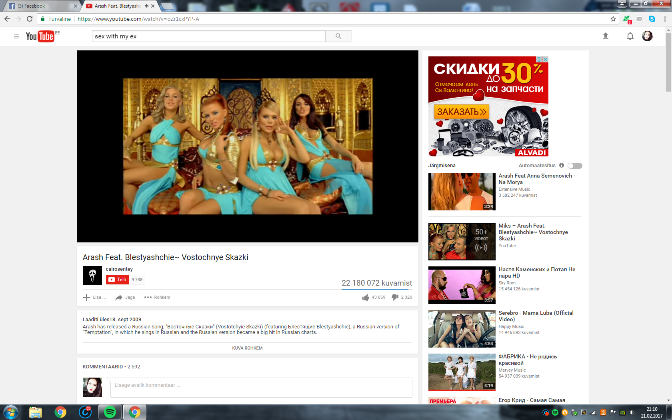The width and height of the screenshot is (672, 420).
Task: Click the comment input box
Action: click(x=261, y=388)
